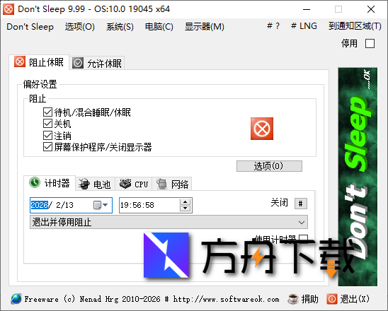The image size is (388, 311).
Task: Click 退出(X) to exit the program
Action: 355,299
